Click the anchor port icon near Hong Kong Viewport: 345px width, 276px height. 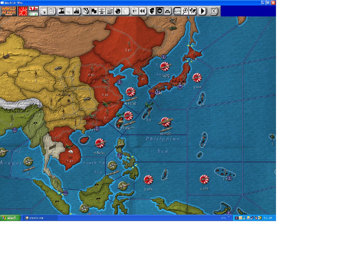pyautogui.click(x=97, y=129)
